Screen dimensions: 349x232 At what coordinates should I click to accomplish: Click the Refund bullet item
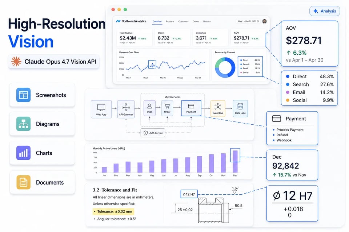[x=280, y=135]
